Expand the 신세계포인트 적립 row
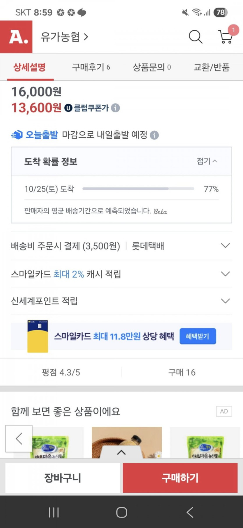Screen dimensions: 243x528 click(x=225, y=301)
